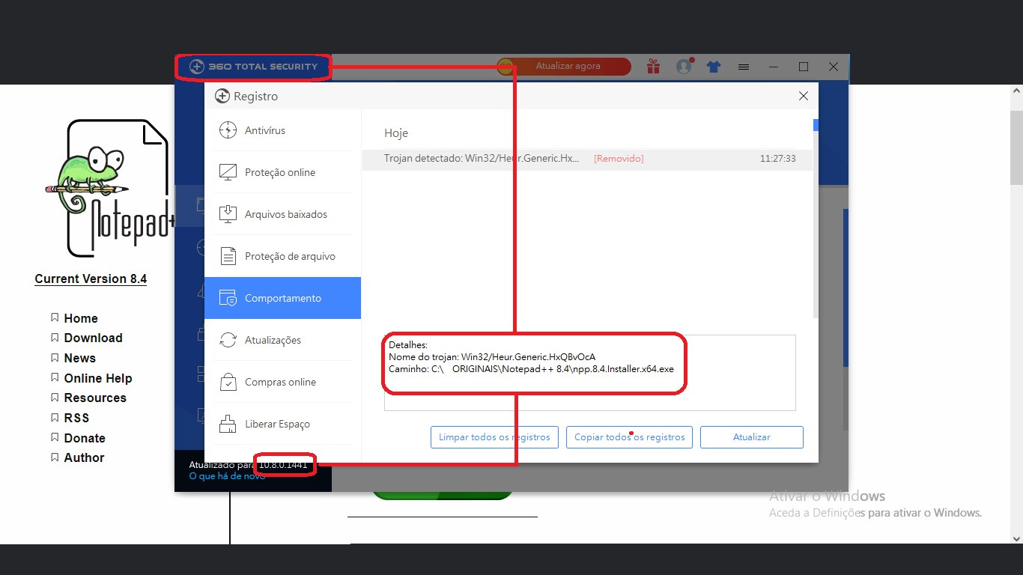Click the [Removido] status label
1023x575 pixels.
click(619, 159)
